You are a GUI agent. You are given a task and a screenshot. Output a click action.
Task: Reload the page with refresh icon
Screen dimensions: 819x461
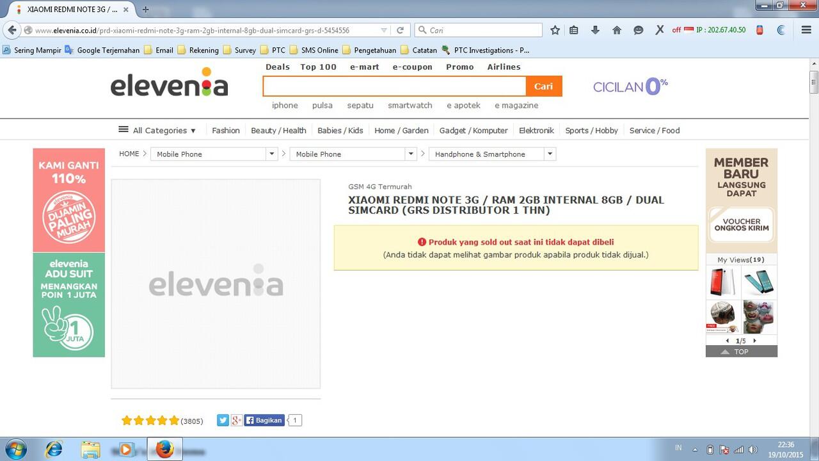[401, 30]
